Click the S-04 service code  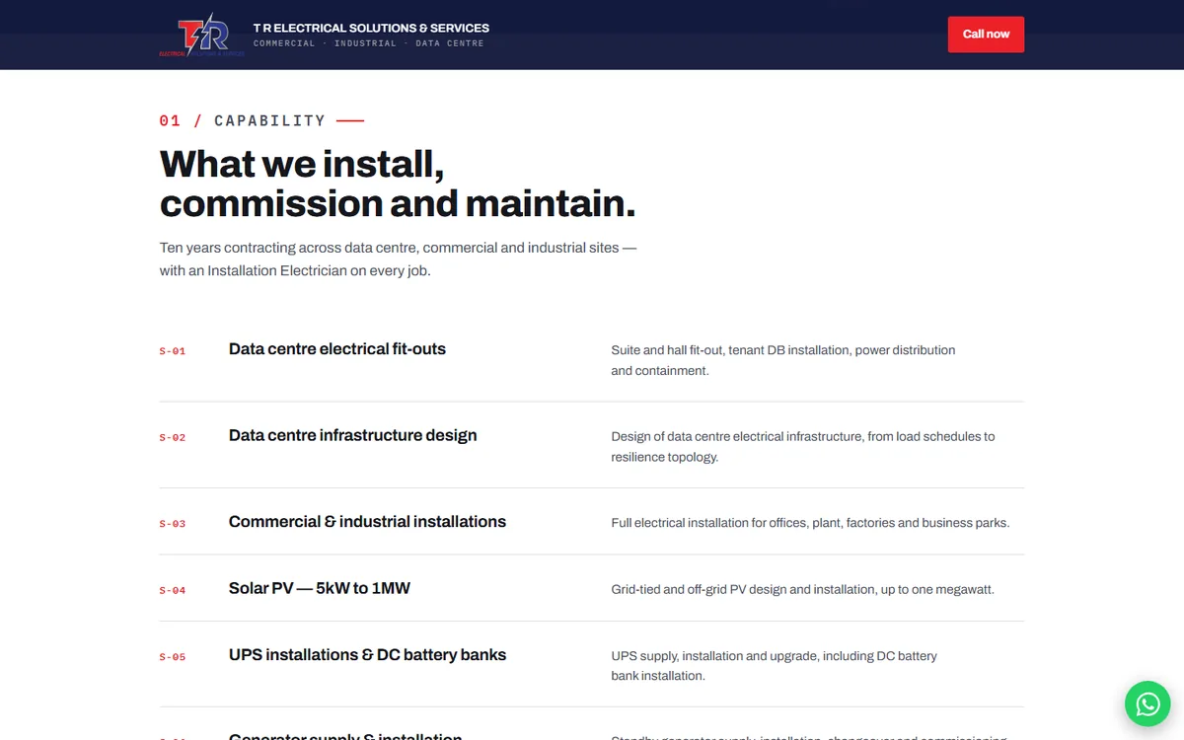[173, 591]
